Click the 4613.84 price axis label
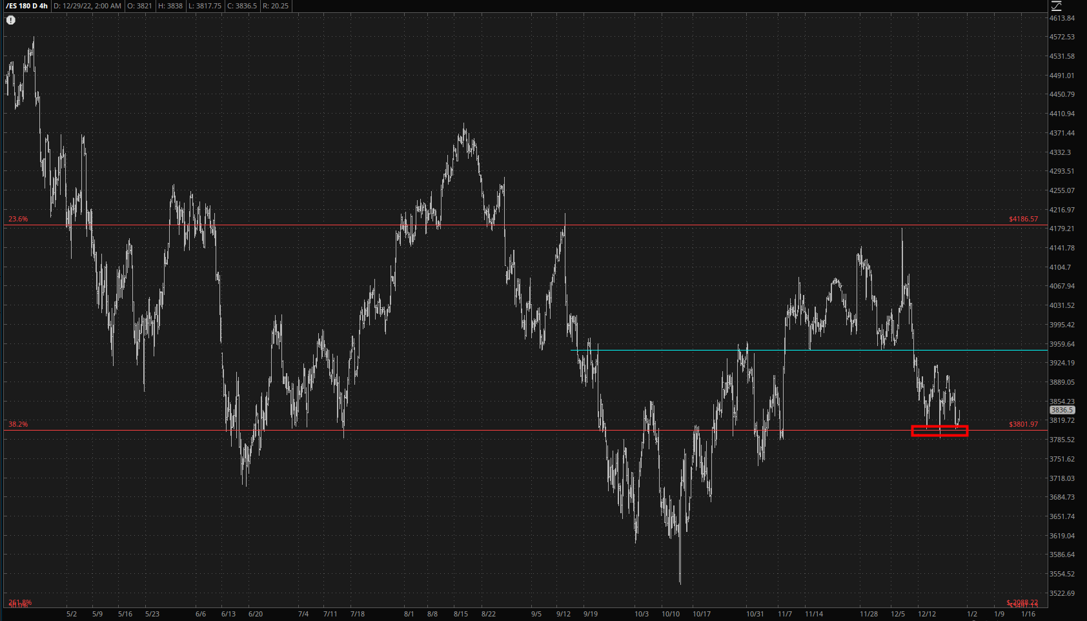Viewport: 1087px width, 621px height. pyautogui.click(x=1062, y=18)
